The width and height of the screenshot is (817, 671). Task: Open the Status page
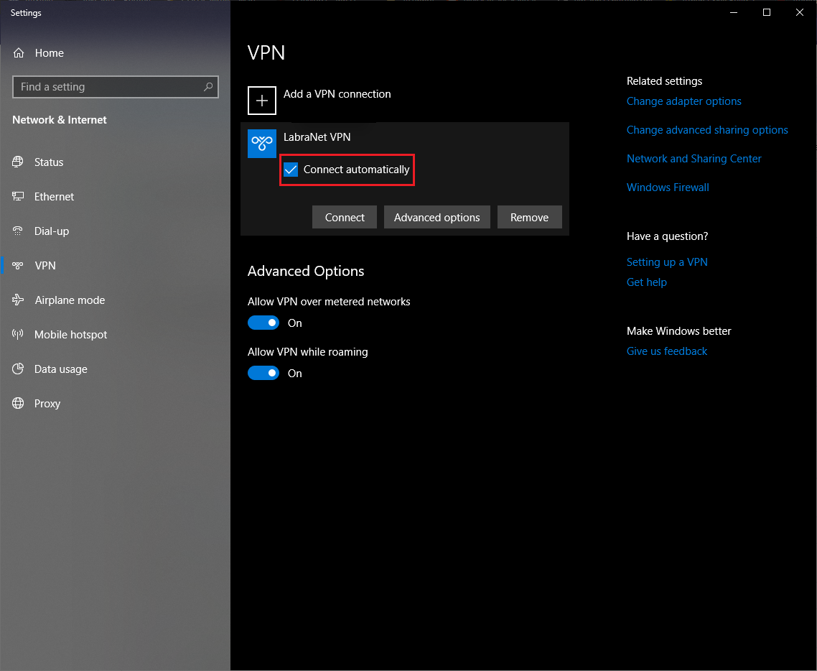(x=115, y=162)
